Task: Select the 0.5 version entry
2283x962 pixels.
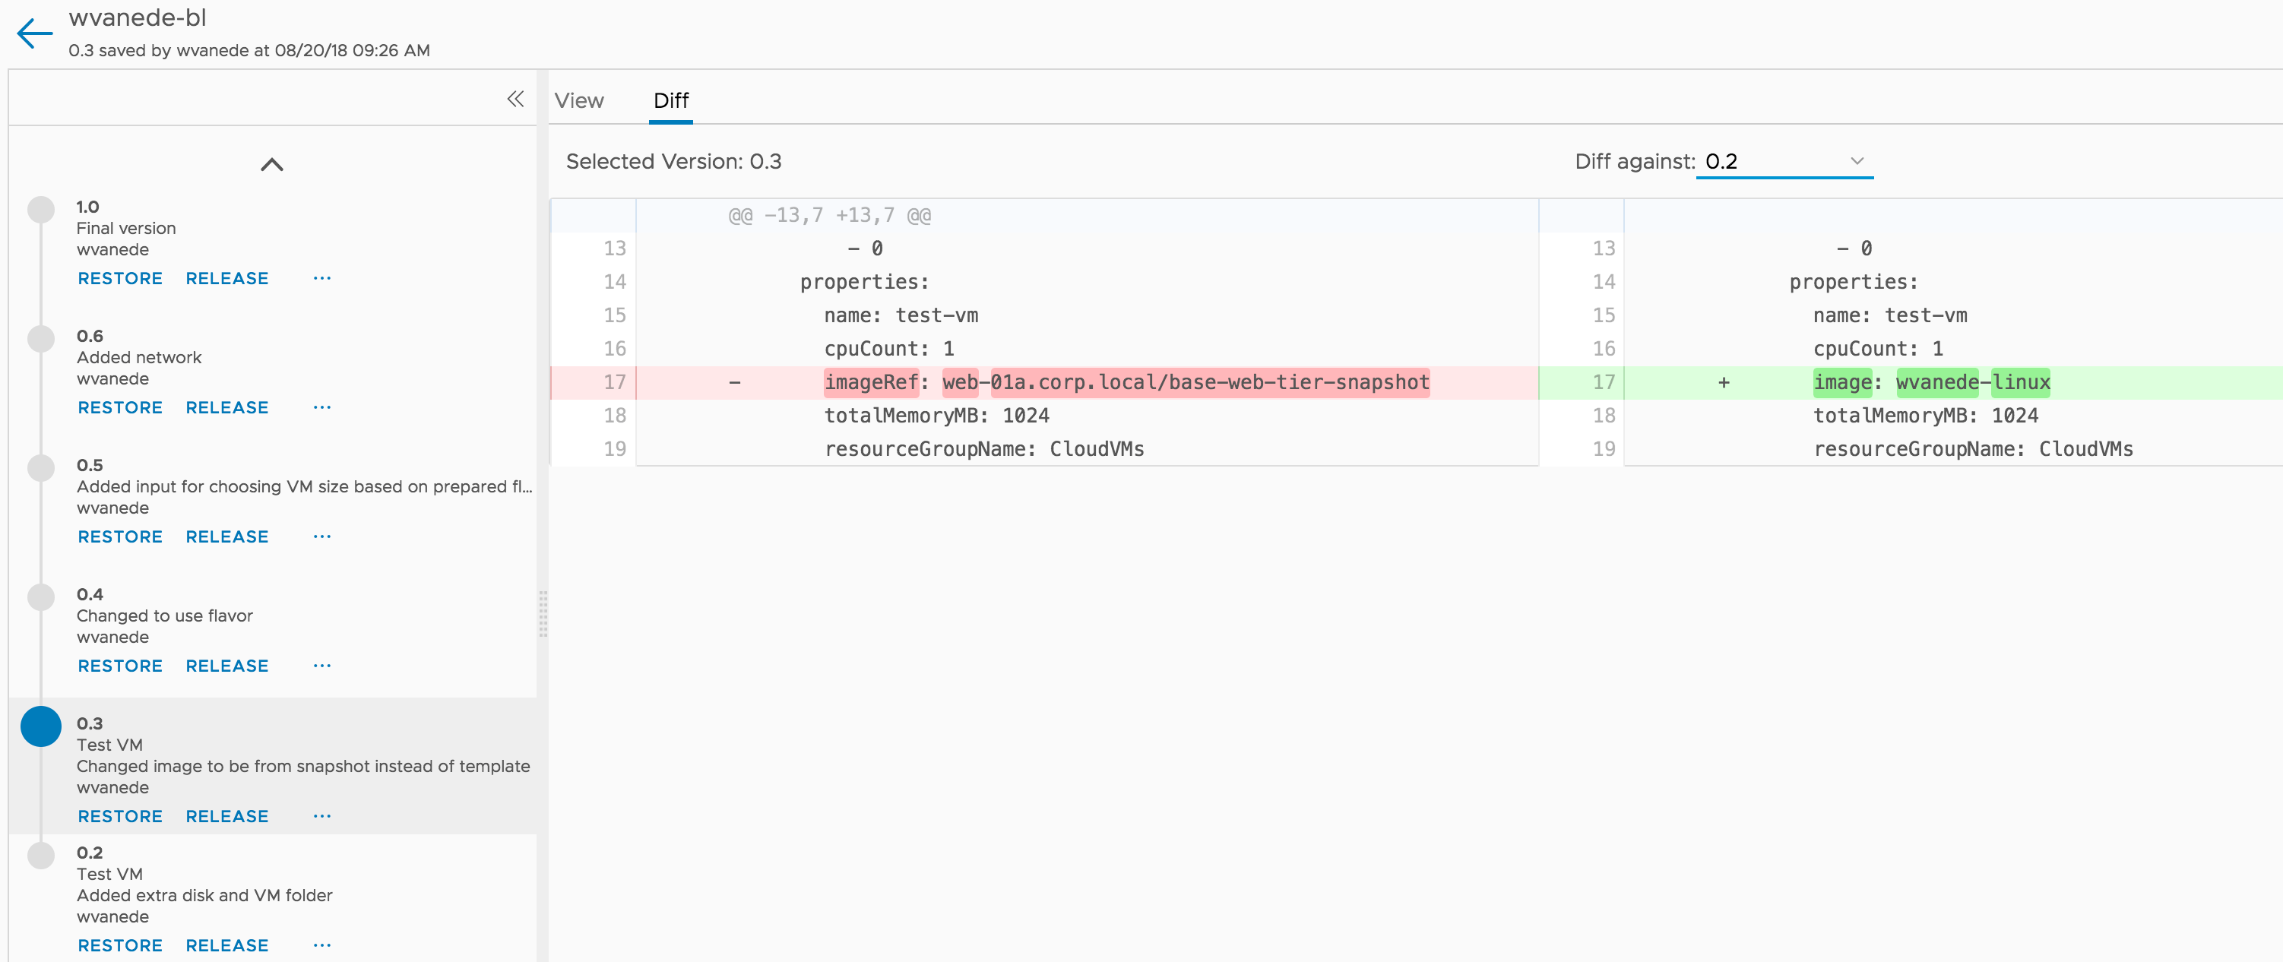Action: 90,465
